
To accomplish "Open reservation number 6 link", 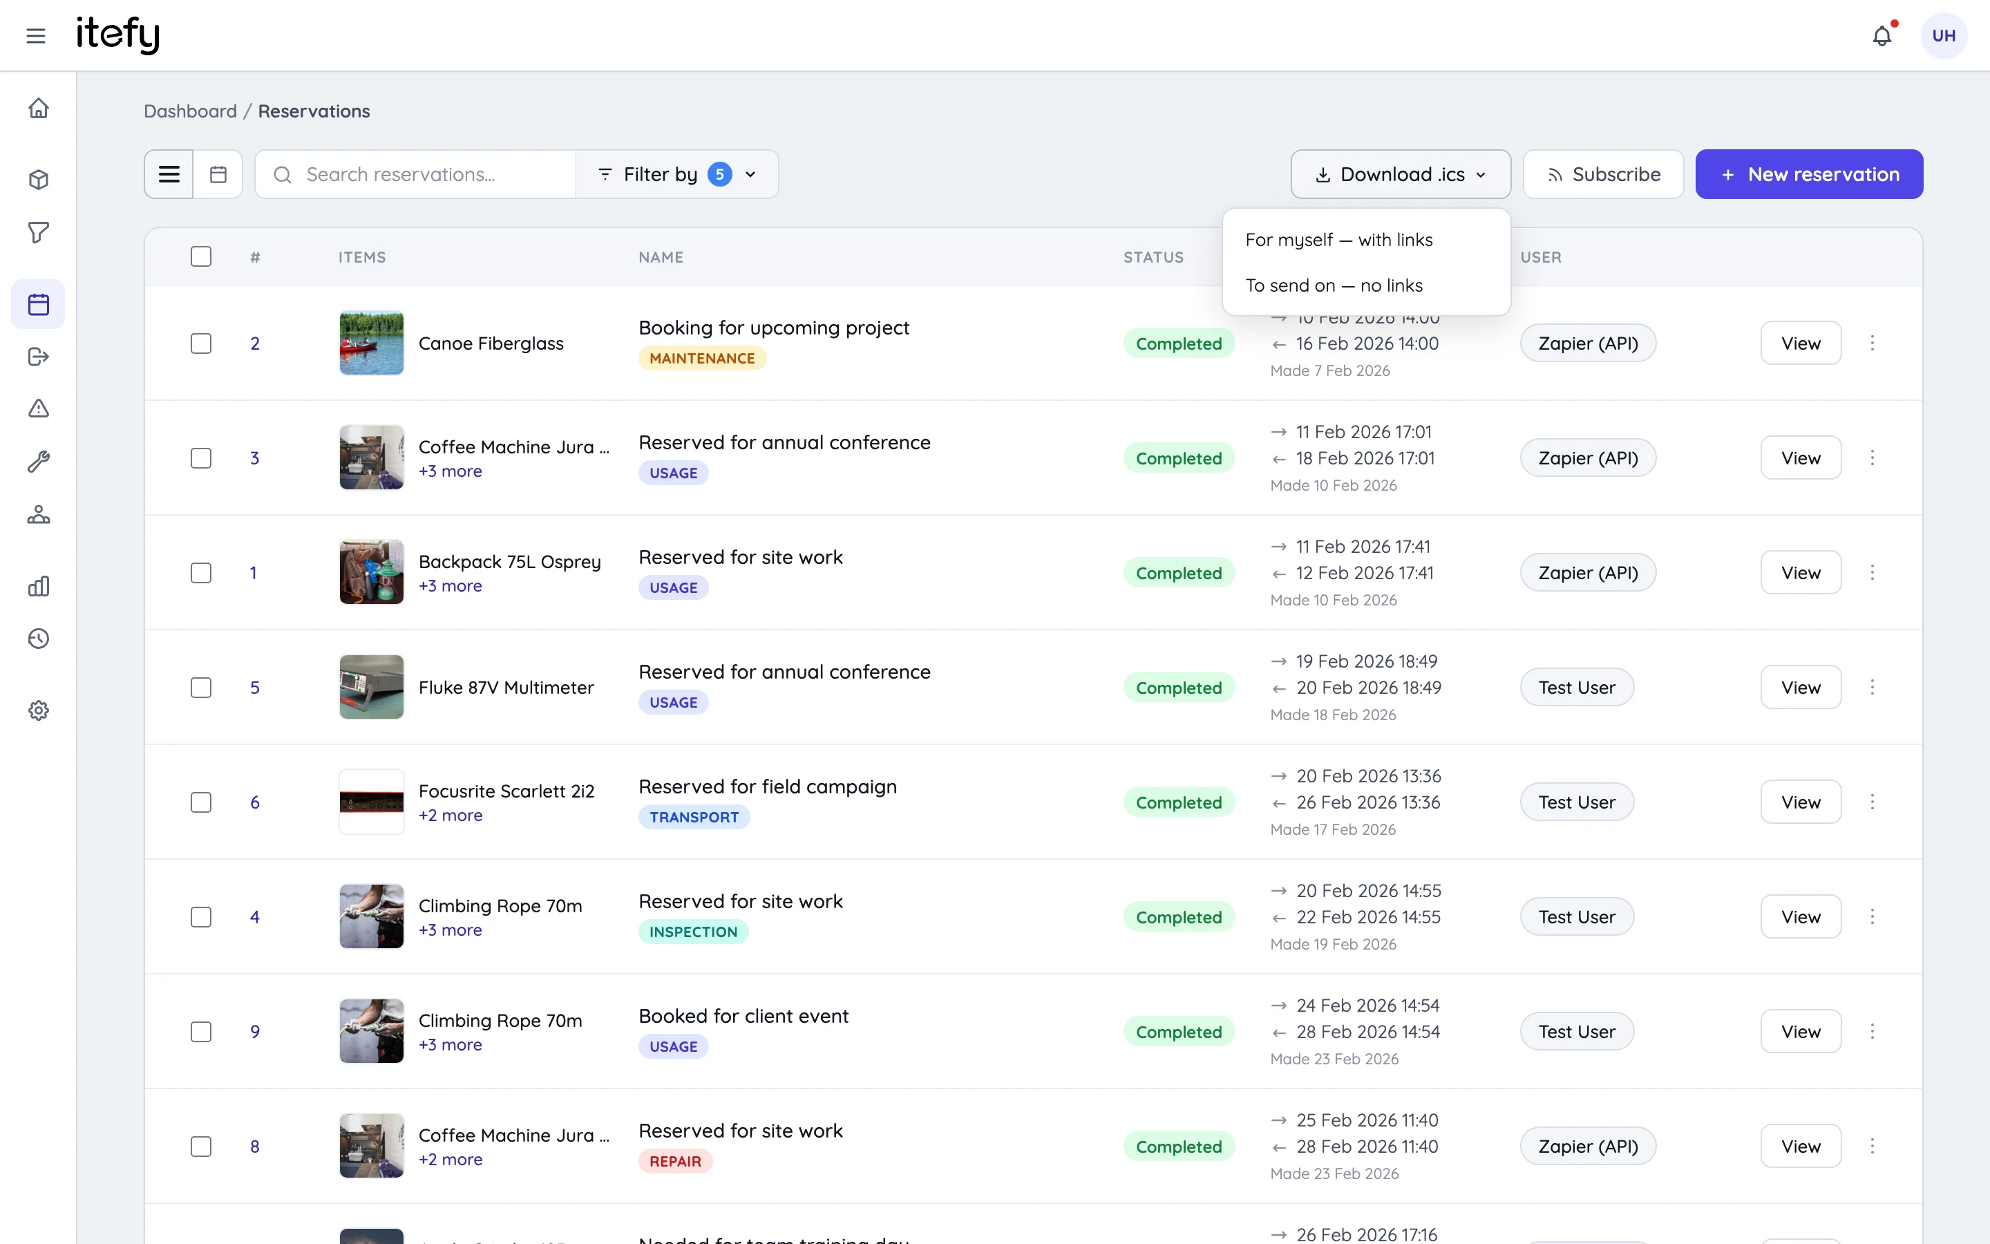I will [x=255, y=802].
